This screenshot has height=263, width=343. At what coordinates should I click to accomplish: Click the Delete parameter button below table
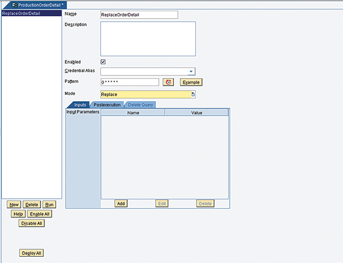(x=205, y=204)
